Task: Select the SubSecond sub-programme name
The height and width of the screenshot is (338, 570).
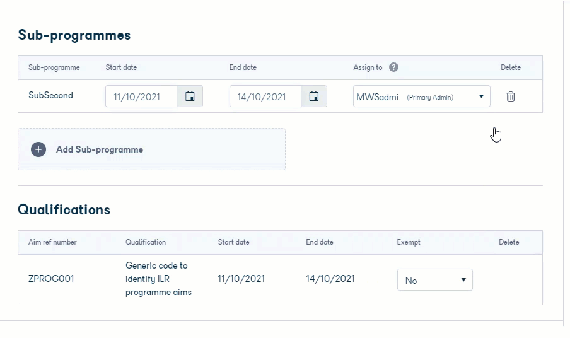Action: pyautogui.click(x=50, y=95)
